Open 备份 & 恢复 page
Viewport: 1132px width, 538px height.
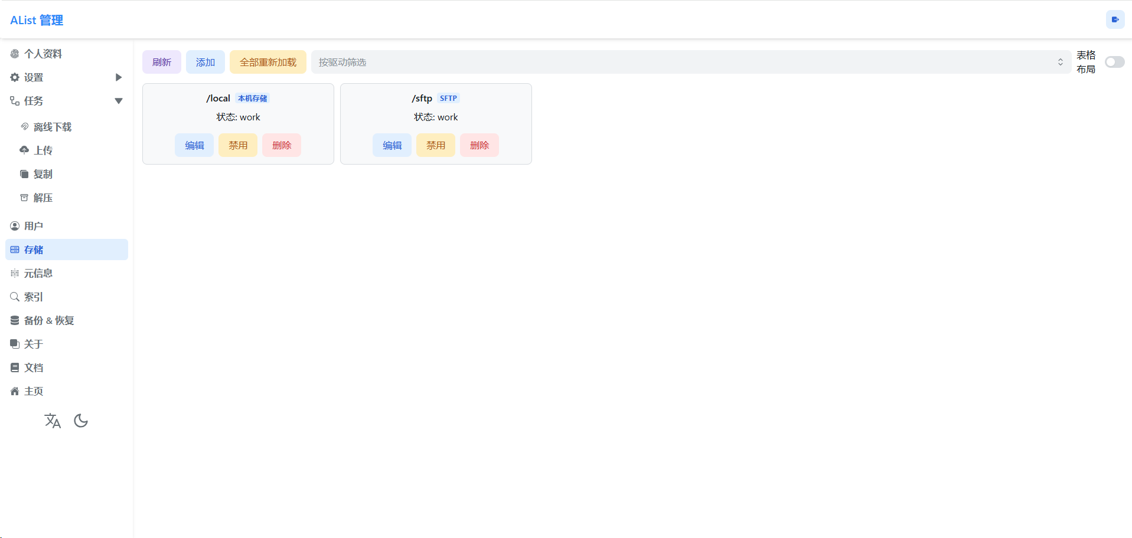pos(67,320)
